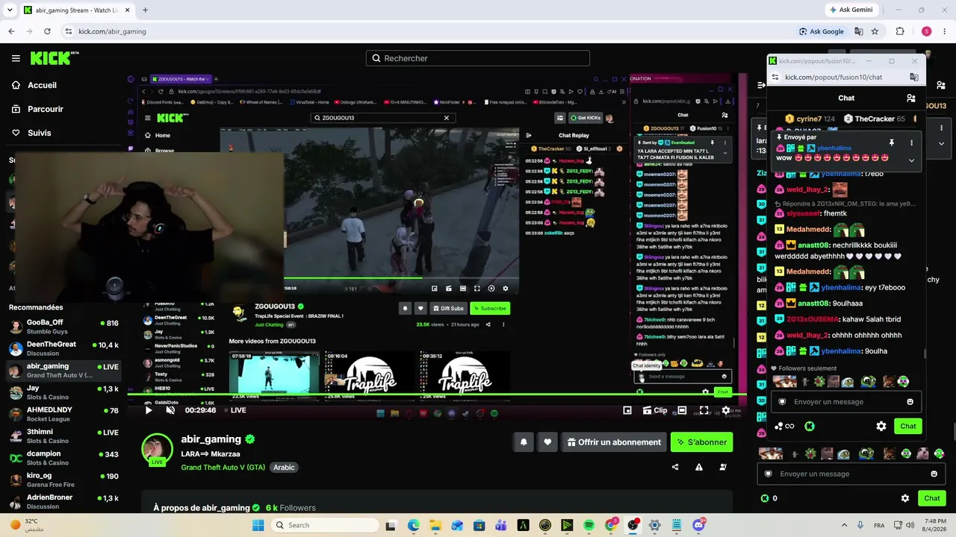956x537 pixels.
Task: Open the Jay Slots & Casino channel
Action: [x=63, y=392]
